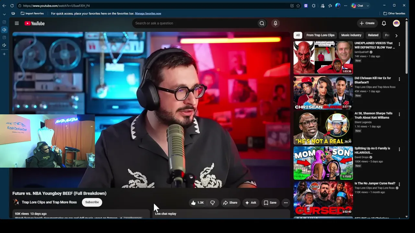Screen dimensions: 415x233
Task: Switch to the sidebar tab with the speaker-playing icon
Action: pos(4,30)
